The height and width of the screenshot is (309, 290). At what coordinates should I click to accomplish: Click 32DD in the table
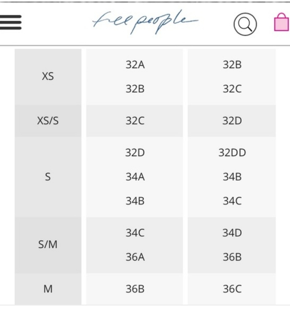point(232,153)
